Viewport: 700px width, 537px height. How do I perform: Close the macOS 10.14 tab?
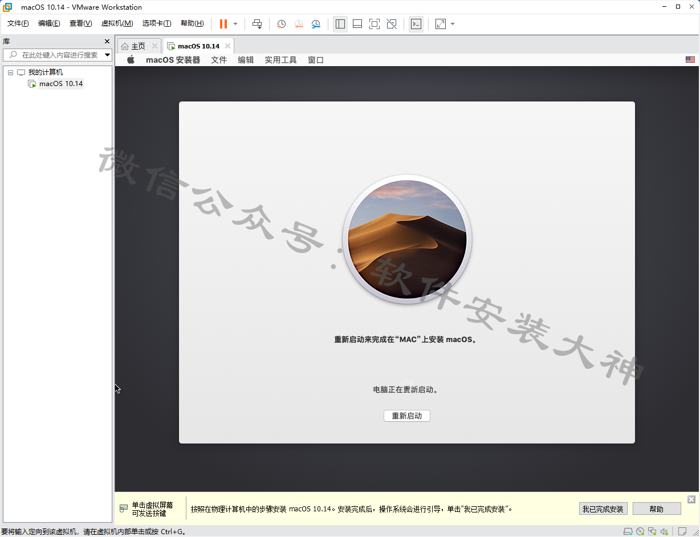[x=227, y=46]
